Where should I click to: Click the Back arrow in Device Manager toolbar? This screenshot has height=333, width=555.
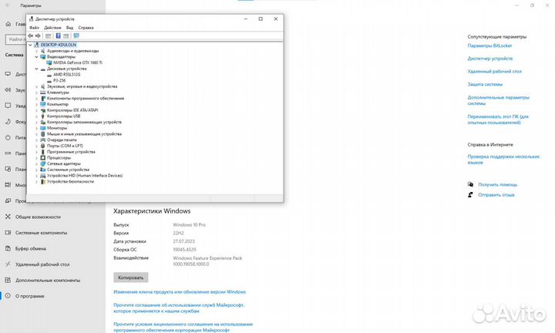(x=31, y=35)
